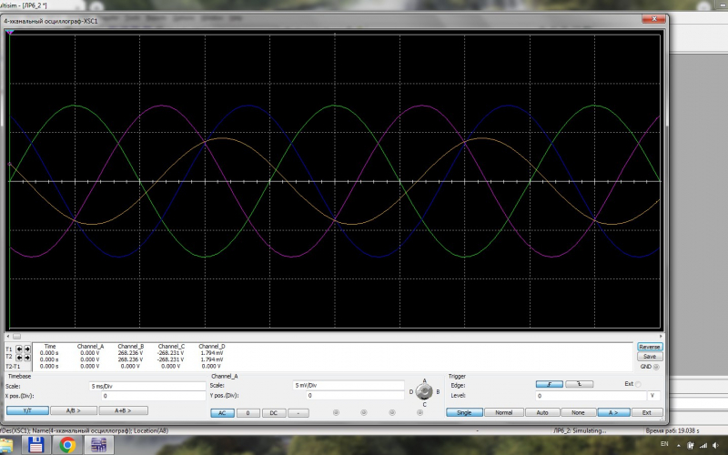The image size is (728, 455).
Task: Click the Ext trigger button
Action: (647, 412)
